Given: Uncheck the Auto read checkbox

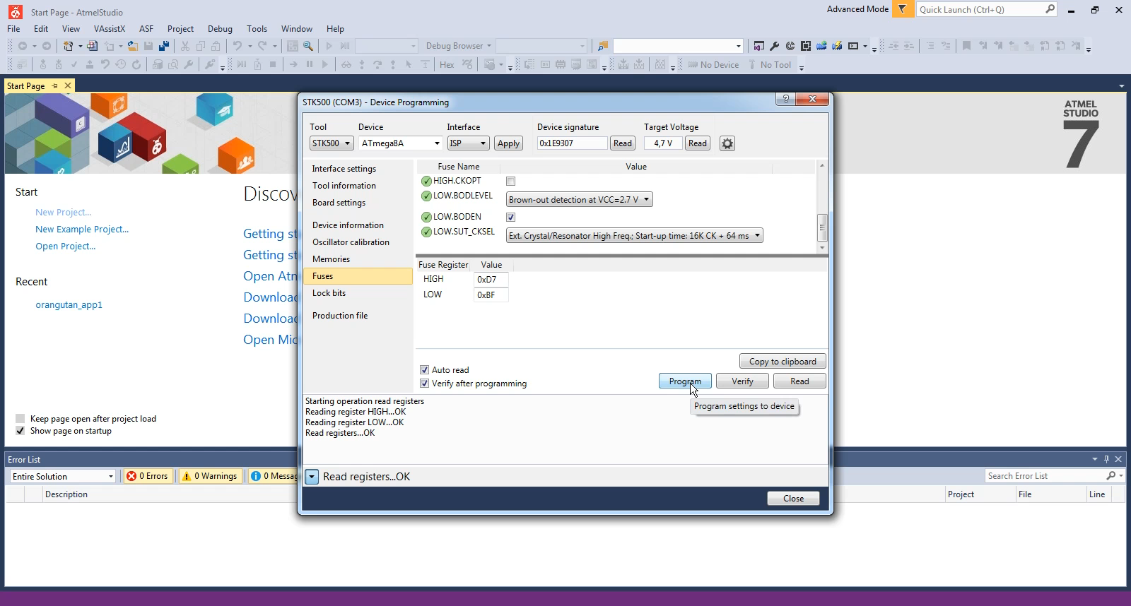Looking at the screenshot, I should (x=425, y=370).
